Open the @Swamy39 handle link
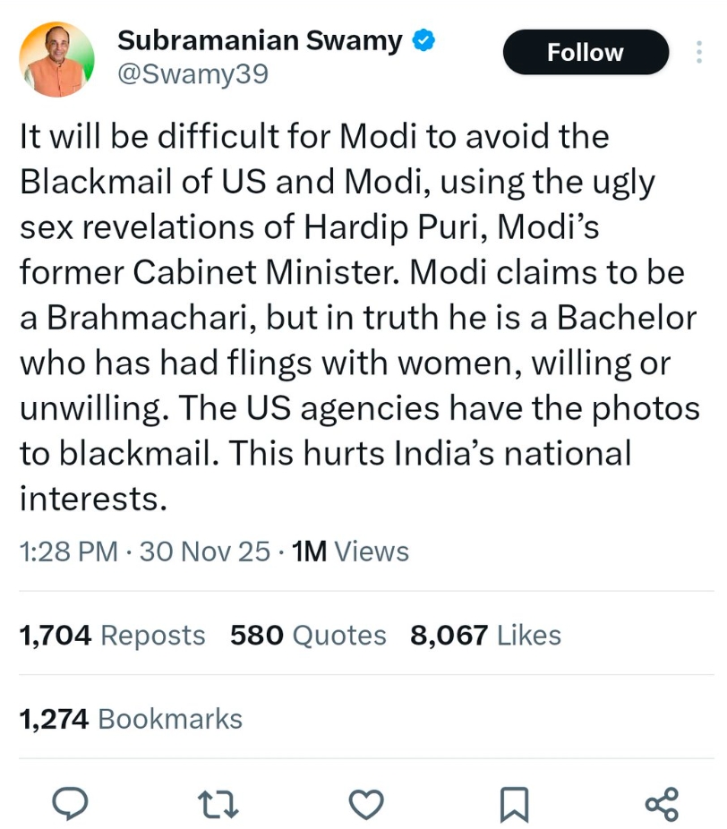Image resolution: width=727 pixels, height=829 pixels. [x=192, y=74]
